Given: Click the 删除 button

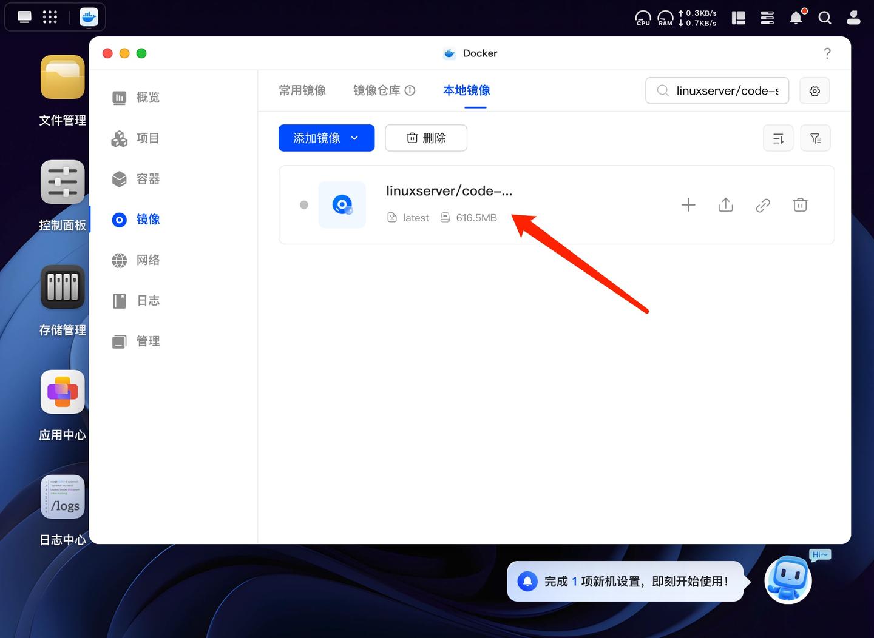Looking at the screenshot, I should 426,138.
